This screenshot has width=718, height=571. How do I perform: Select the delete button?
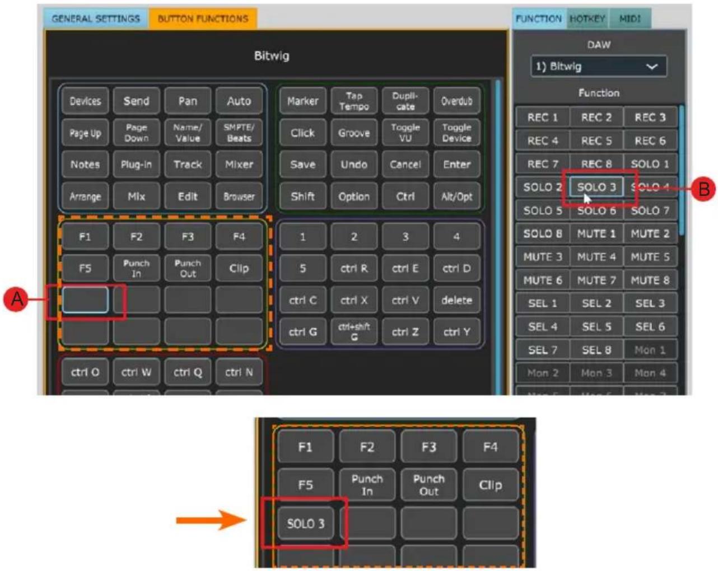tap(456, 300)
